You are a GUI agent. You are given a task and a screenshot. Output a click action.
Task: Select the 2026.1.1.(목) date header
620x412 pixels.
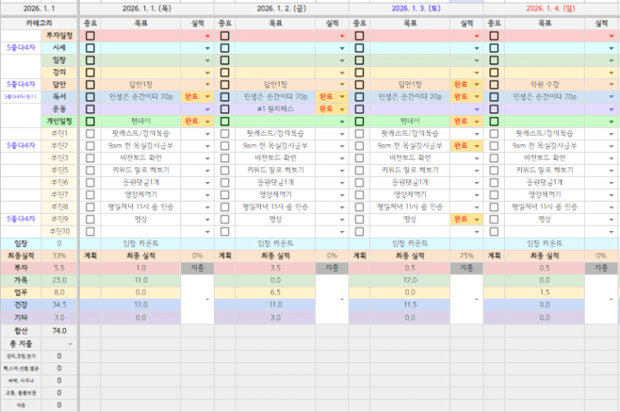[x=147, y=9]
